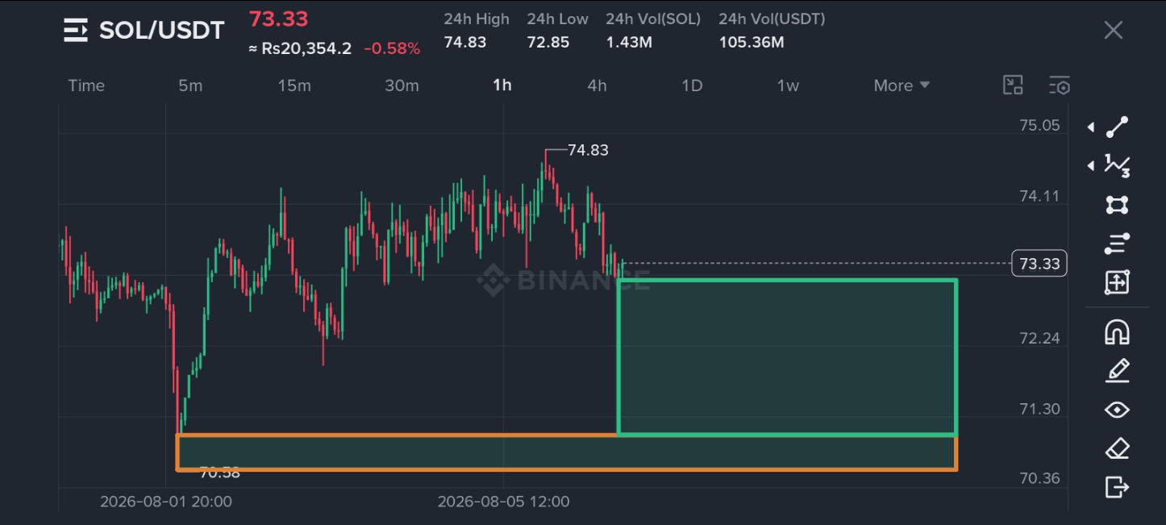Toggle drawings visibility eye icon
Screen dimensions: 1166x525
(1117, 410)
